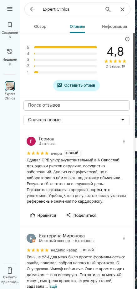Click the Поиск отзывов input field

pyautogui.click(x=77, y=105)
